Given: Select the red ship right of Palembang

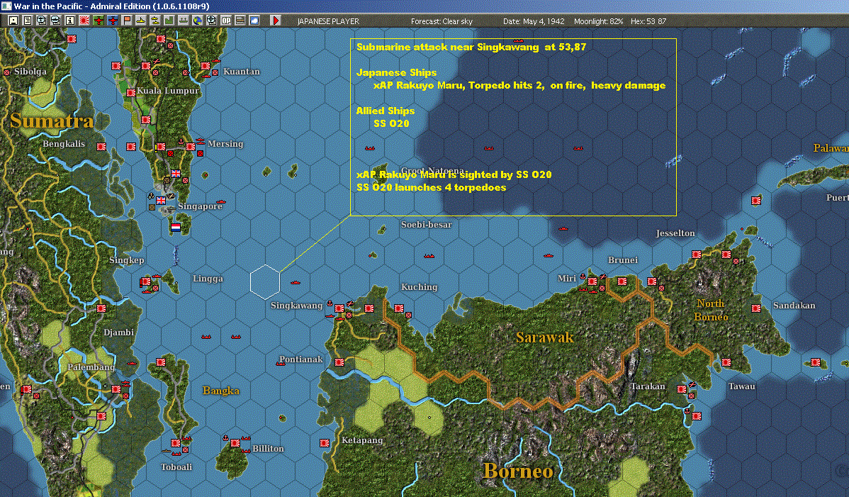Looking at the screenshot, I should coord(132,363).
